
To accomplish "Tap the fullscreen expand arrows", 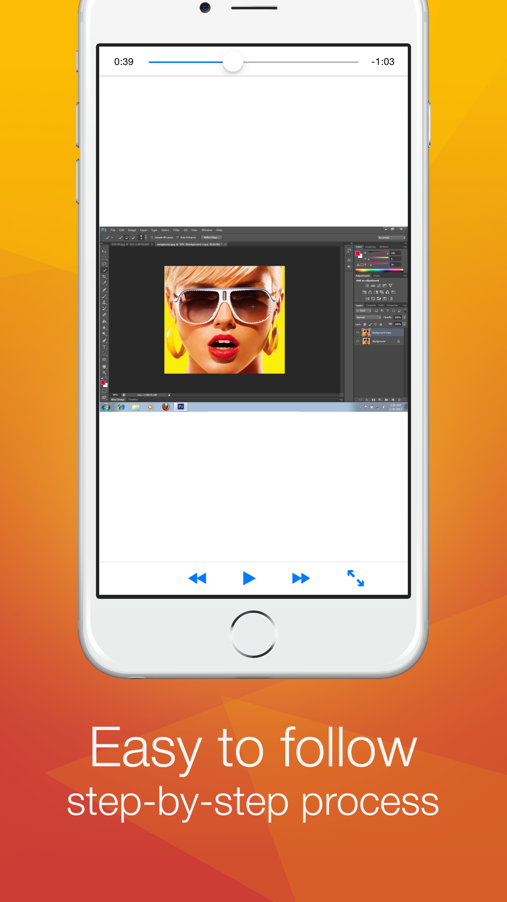I will pyautogui.click(x=356, y=578).
